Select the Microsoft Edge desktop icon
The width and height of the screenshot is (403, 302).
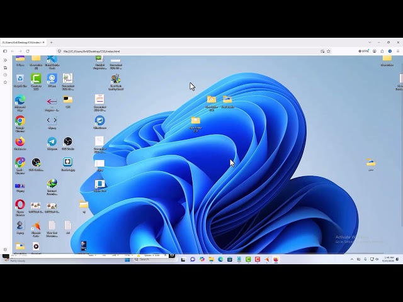click(20, 103)
